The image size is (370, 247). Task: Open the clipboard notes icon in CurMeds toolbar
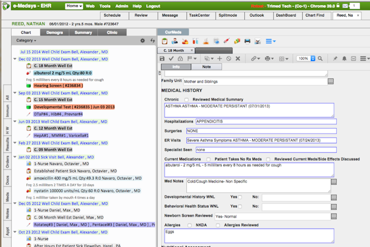165,41
